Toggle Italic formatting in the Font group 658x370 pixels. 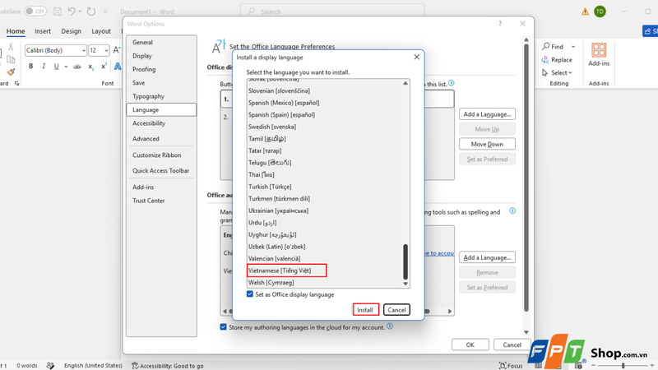[x=44, y=67]
